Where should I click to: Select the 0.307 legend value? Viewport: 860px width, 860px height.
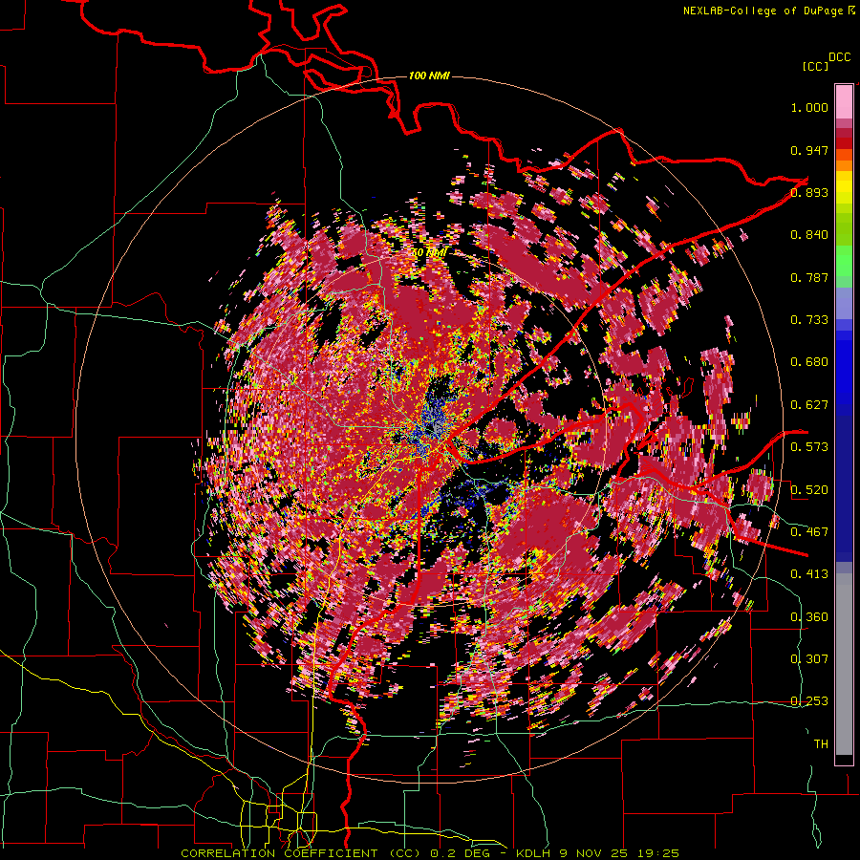coord(809,658)
